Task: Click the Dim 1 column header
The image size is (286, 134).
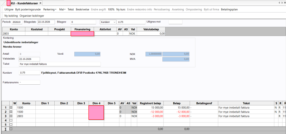Action: coord(45,103)
